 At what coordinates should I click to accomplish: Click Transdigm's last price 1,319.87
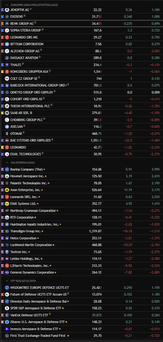tap(95, 231)
